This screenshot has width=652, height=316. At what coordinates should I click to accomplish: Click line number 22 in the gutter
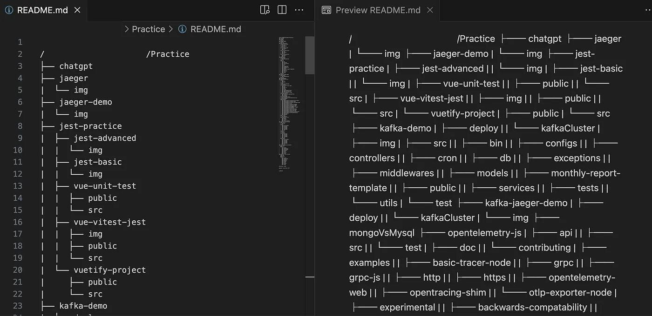18,294
